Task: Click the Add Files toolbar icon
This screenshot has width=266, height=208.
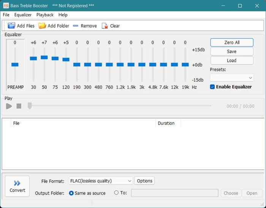Action: click(x=11, y=26)
